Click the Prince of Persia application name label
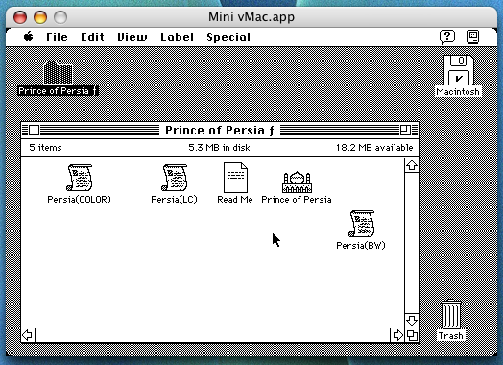503x365 pixels. pos(297,200)
